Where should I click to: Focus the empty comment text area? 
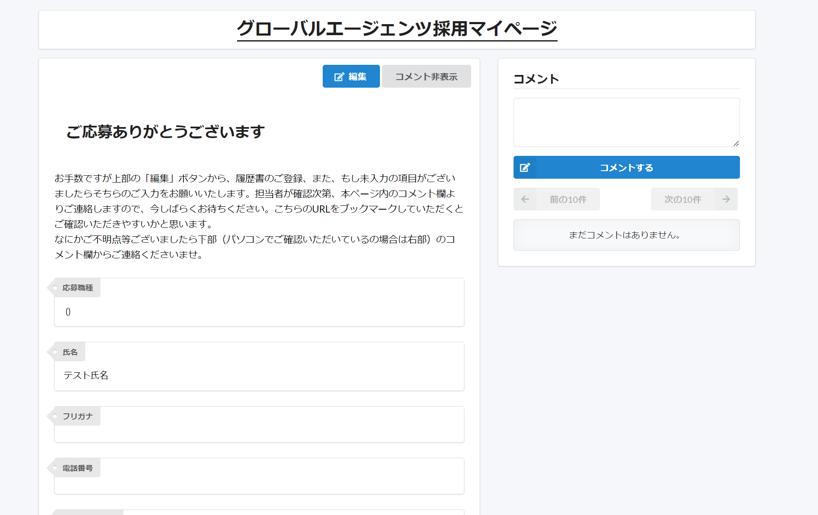(626, 122)
